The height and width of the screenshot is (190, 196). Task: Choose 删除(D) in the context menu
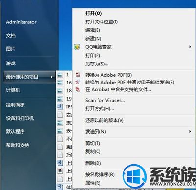point(93,163)
